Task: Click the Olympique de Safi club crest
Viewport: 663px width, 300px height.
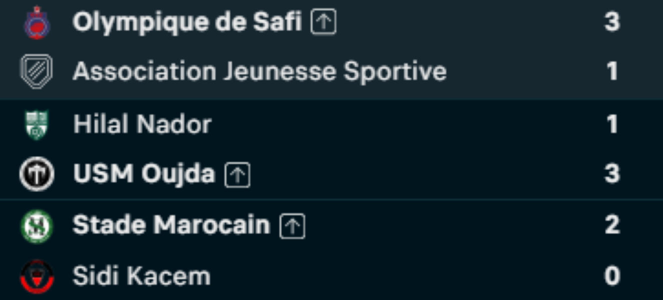Action: click(x=37, y=22)
